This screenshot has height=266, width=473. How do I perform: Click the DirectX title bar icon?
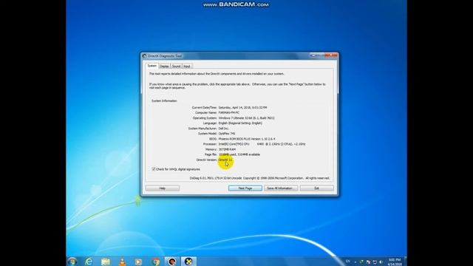144,56
